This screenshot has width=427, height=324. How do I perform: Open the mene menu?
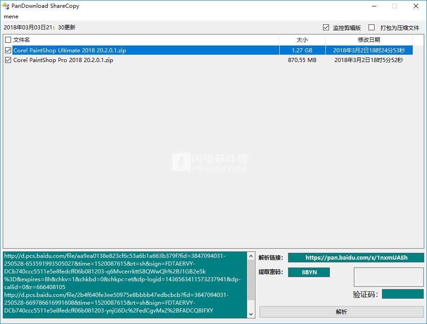coord(11,17)
